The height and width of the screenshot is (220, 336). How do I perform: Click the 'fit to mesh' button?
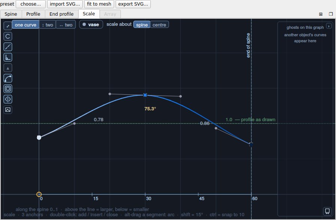coord(99,4)
